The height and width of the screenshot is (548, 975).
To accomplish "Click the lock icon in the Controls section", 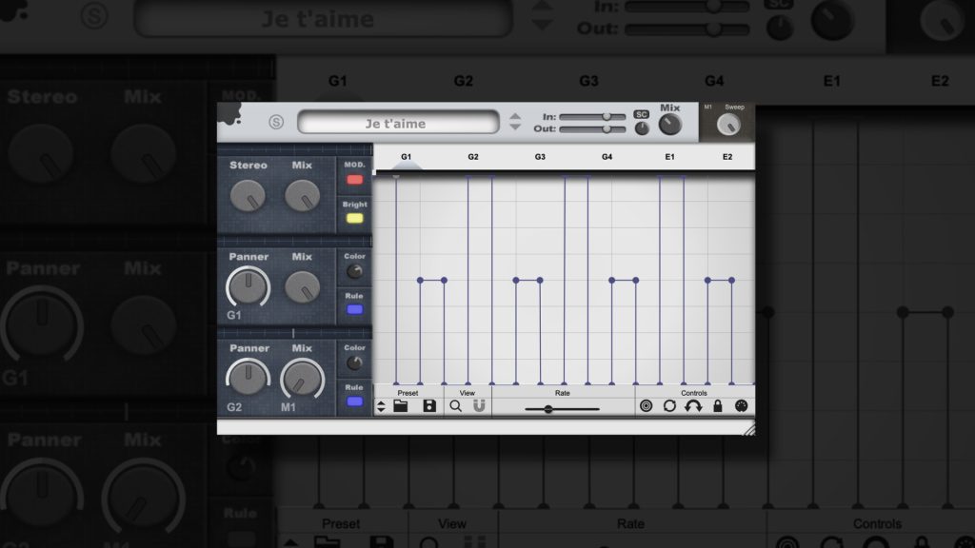I will pyautogui.click(x=717, y=406).
